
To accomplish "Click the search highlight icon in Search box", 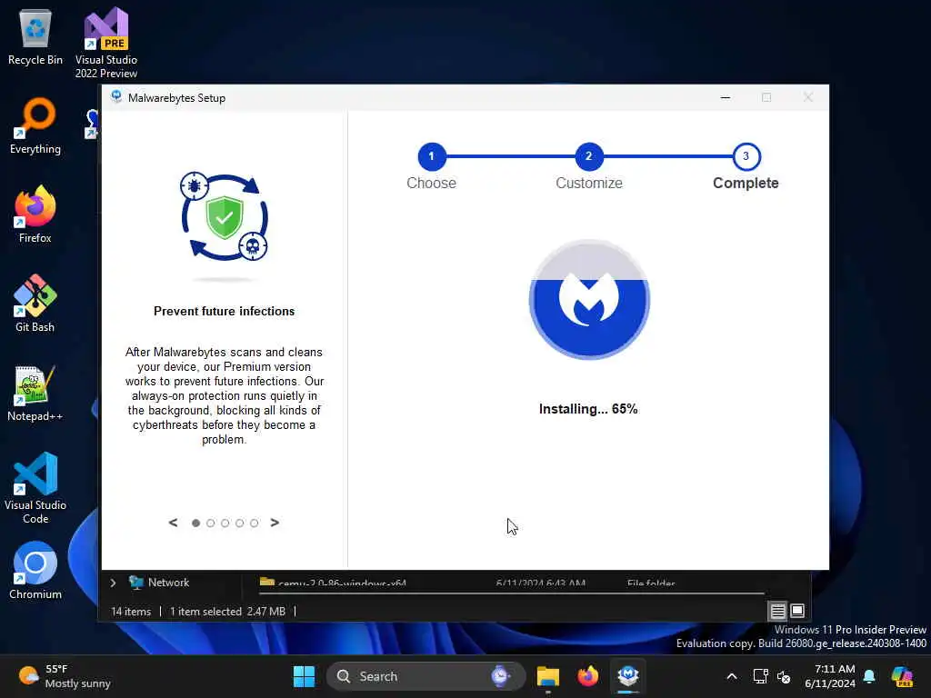I will 501,676.
